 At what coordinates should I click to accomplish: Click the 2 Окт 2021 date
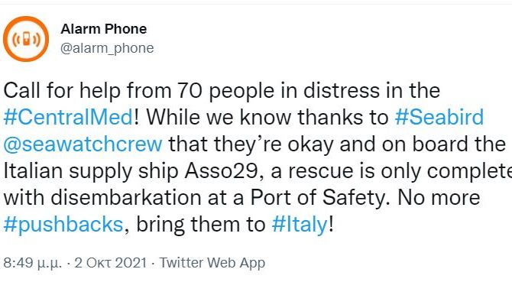tap(110, 262)
